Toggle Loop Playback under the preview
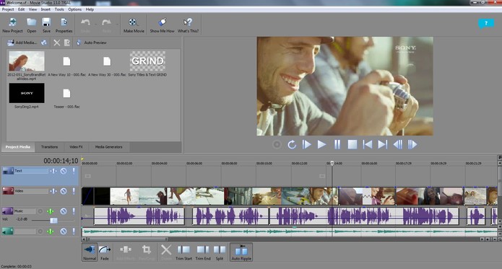502x269 pixels. pos(292,145)
